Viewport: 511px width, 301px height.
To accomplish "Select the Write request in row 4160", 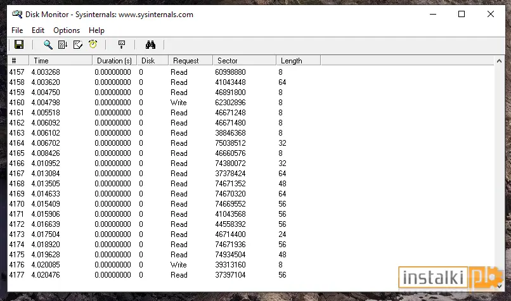I will [179, 102].
